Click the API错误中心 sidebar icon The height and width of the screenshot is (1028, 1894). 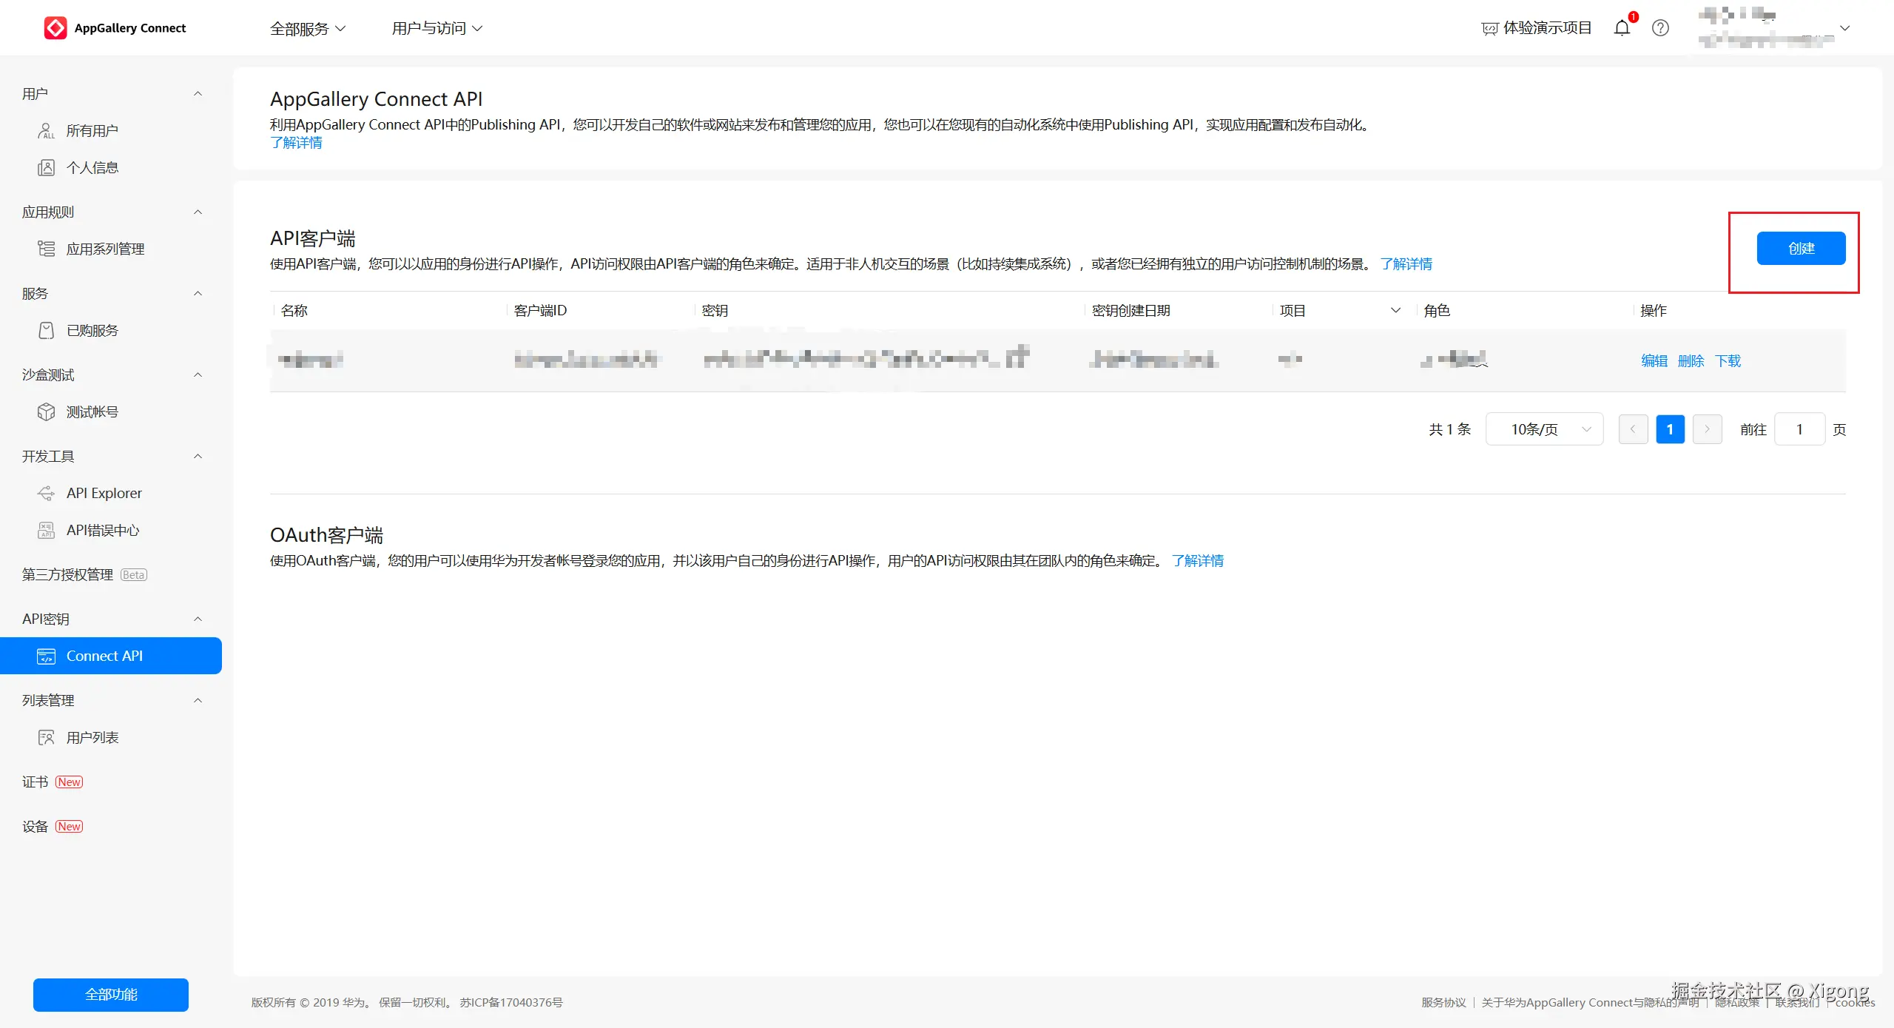click(46, 530)
